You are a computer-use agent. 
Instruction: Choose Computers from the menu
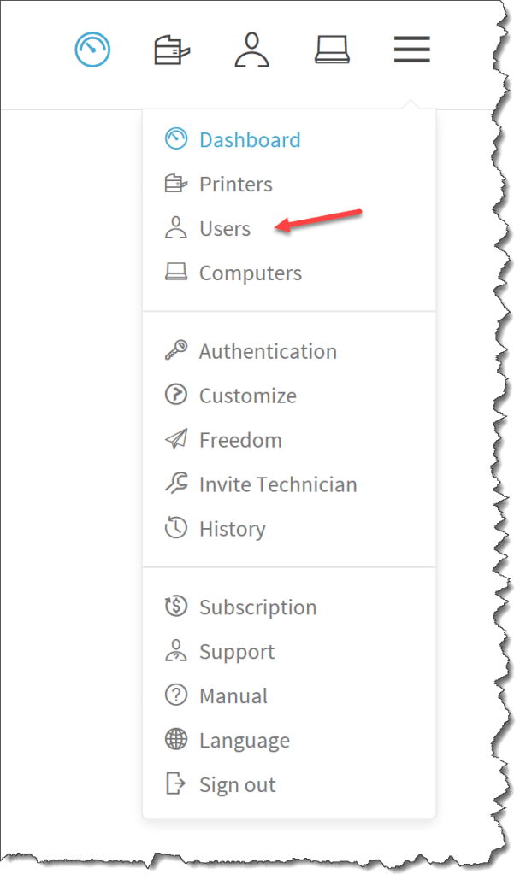(250, 273)
